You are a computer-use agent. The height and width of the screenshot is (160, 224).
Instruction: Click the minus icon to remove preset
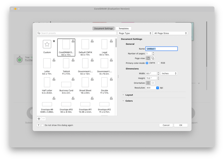pos(43,119)
